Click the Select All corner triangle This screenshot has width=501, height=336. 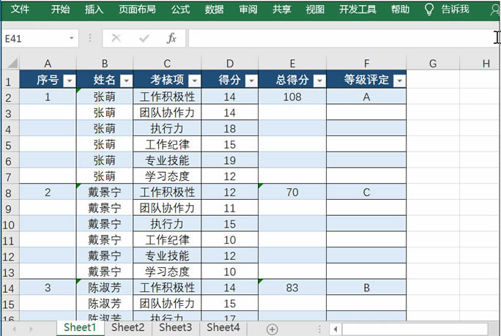pos(12,63)
